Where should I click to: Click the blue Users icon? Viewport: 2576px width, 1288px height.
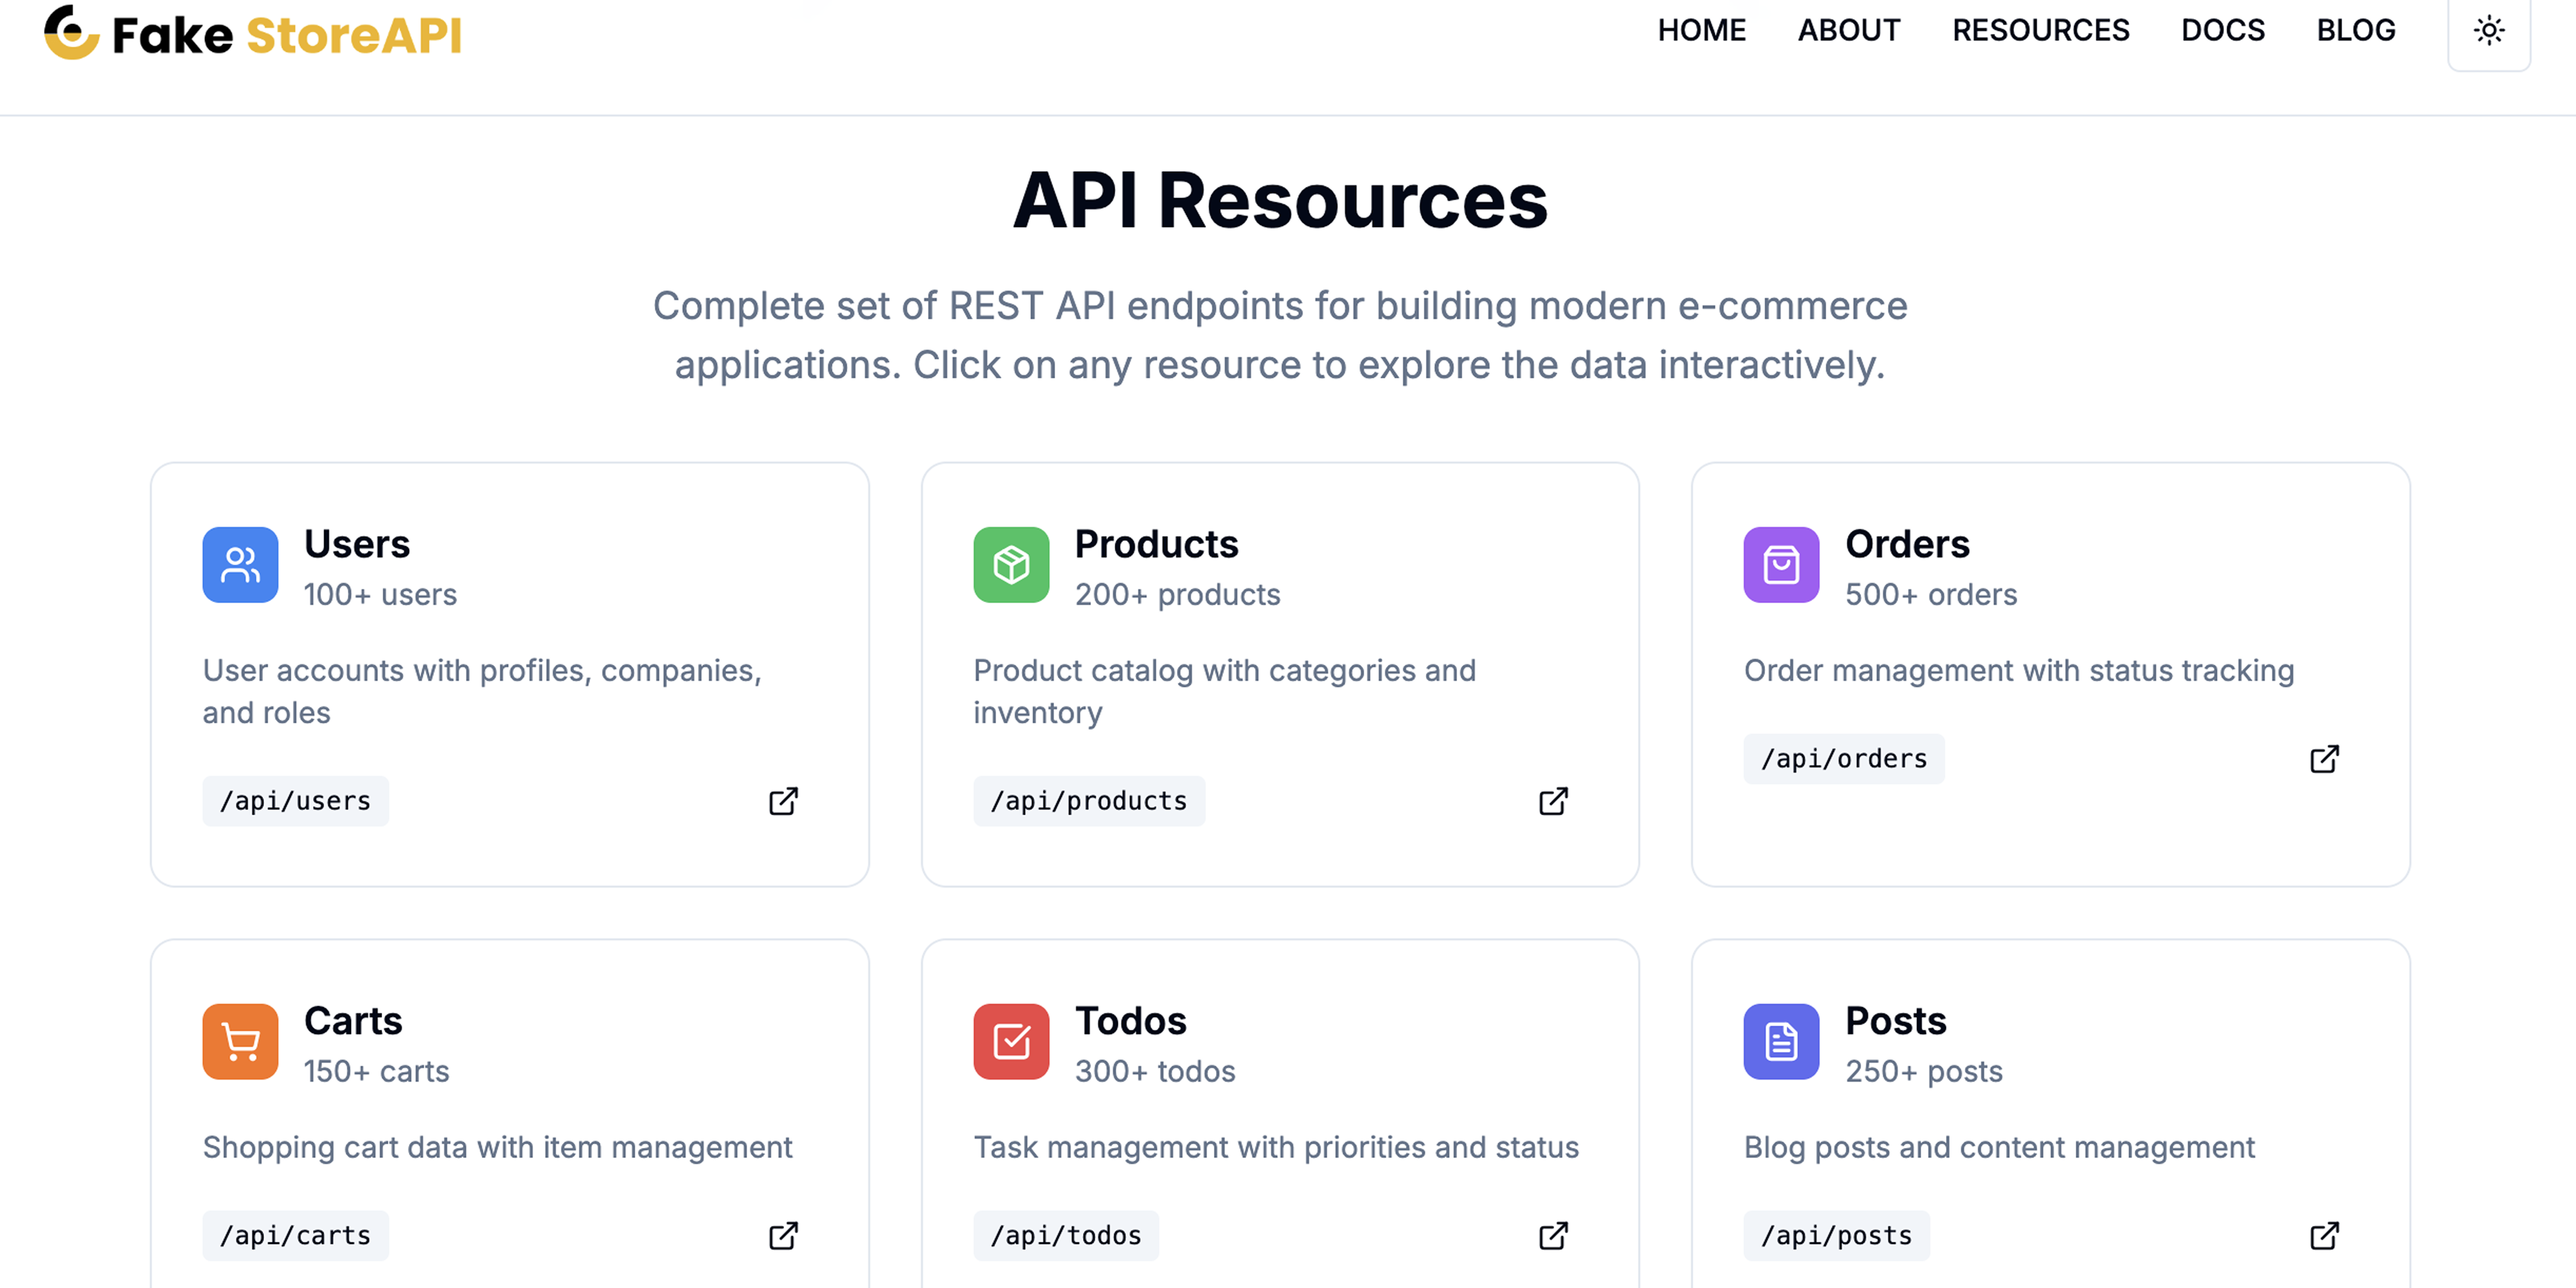(x=240, y=565)
